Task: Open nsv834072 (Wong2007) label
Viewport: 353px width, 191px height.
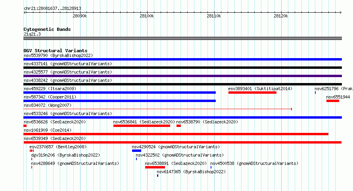Action: click(48, 105)
